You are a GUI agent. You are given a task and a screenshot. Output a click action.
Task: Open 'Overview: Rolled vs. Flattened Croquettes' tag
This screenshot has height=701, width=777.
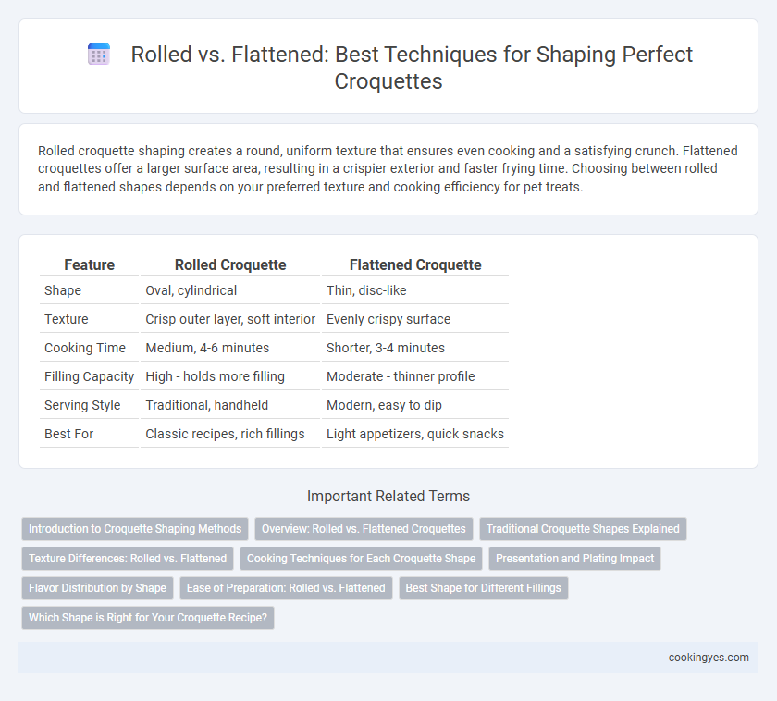(x=364, y=529)
